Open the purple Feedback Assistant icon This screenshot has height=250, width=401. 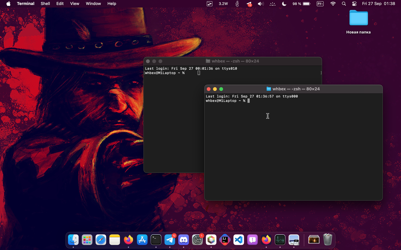(253, 240)
